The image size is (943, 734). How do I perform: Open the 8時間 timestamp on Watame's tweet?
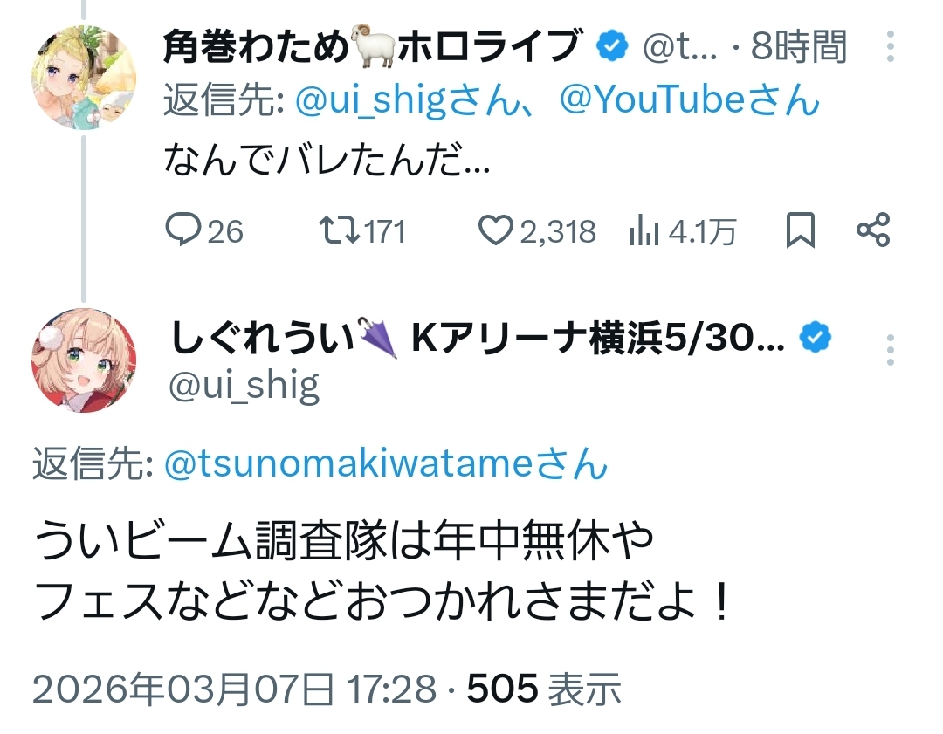pyautogui.click(x=798, y=46)
